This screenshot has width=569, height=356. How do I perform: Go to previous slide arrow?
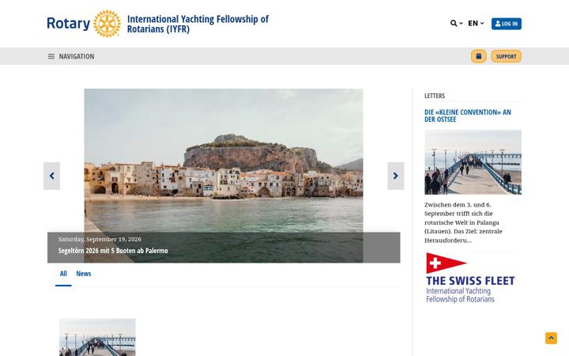(51, 176)
